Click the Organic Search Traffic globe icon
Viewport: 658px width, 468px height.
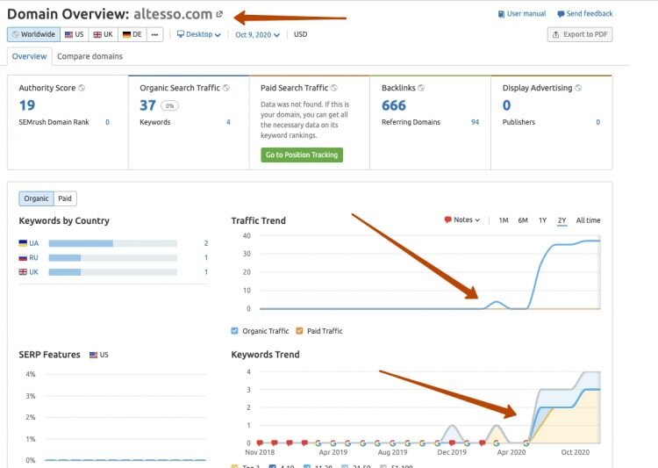[226, 88]
